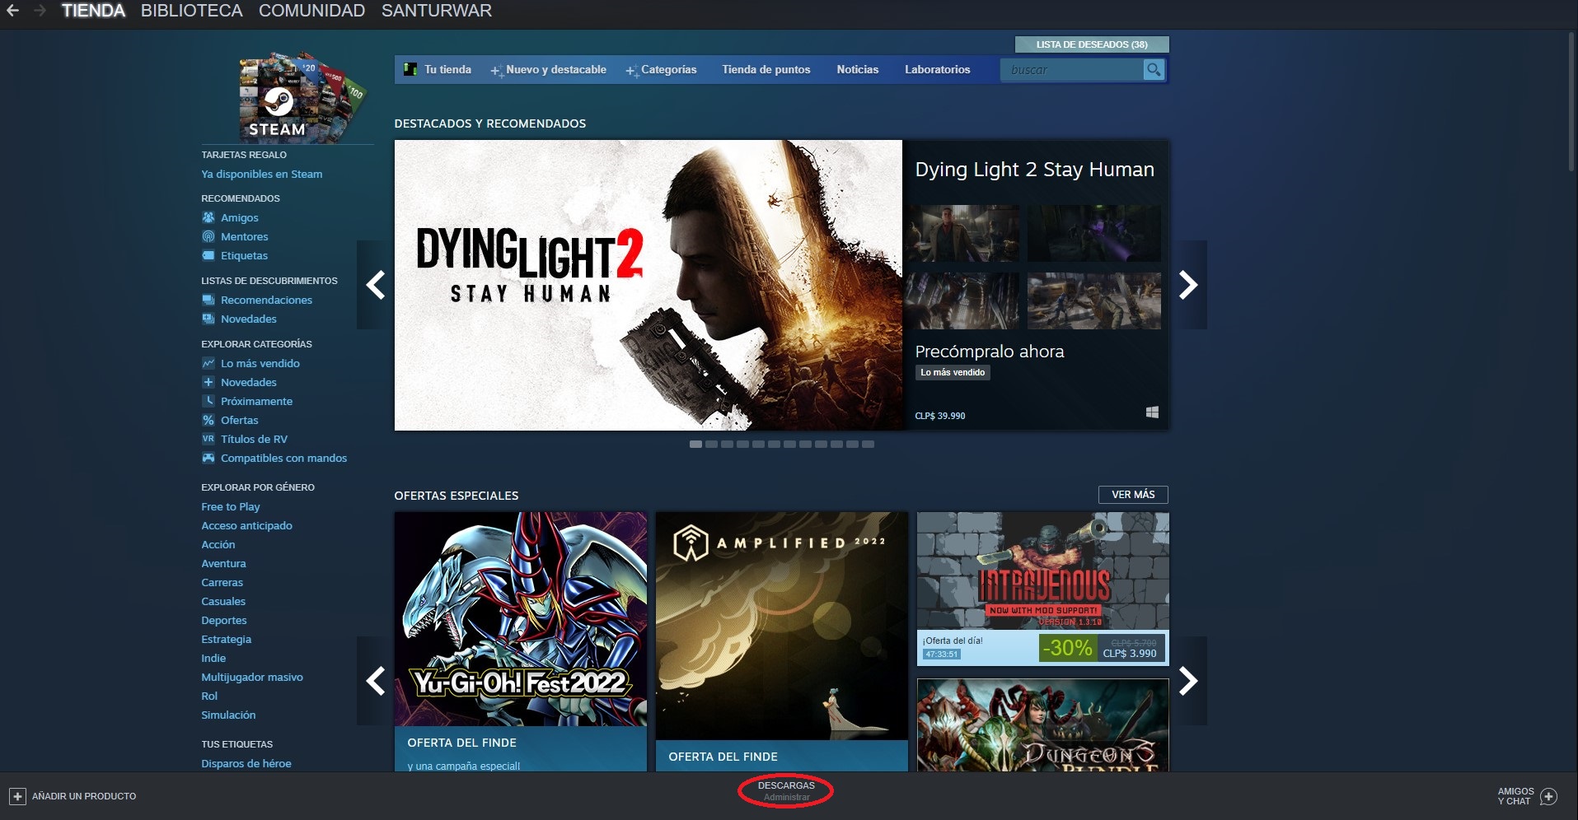Show next featured game in carousel
Image resolution: width=1578 pixels, height=820 pixels.
click(1188, 285)
